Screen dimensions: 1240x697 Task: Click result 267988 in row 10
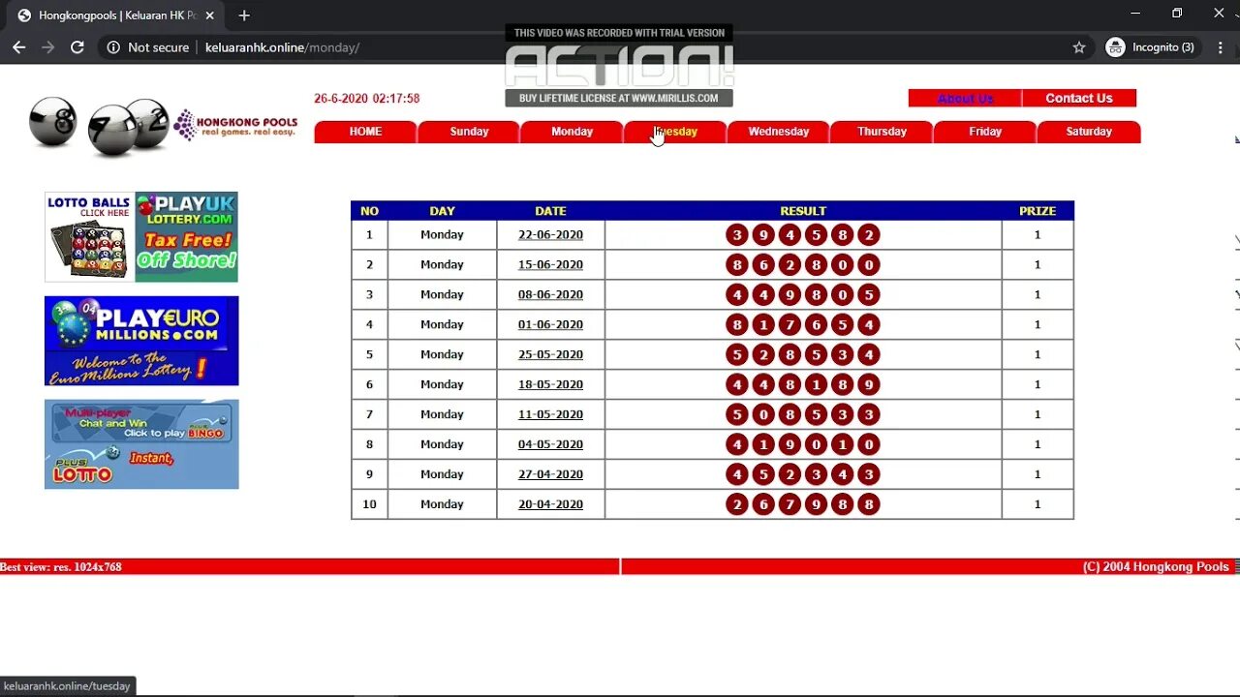point(803,505)
